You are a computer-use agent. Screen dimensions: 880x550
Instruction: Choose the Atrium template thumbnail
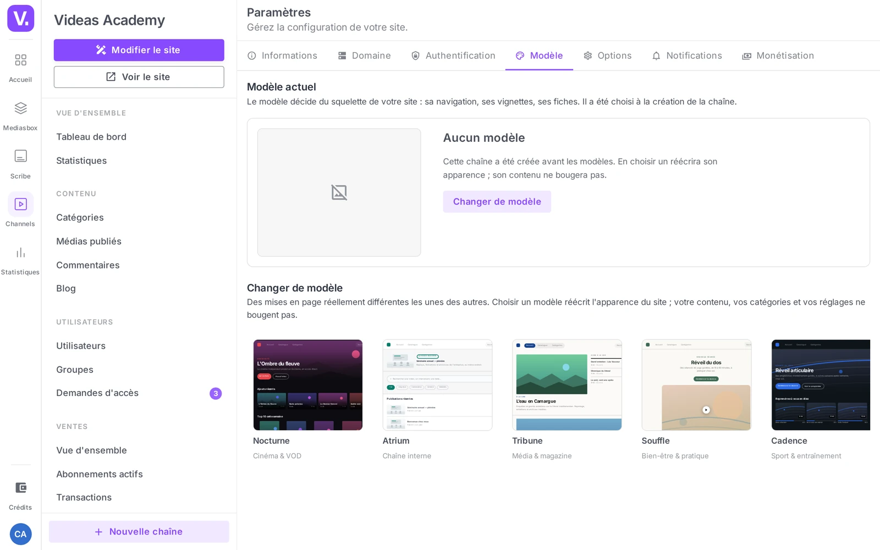[437, 385]
